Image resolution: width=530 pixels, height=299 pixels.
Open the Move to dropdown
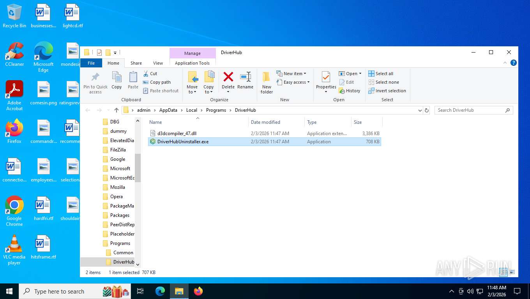tap(192, 83)
